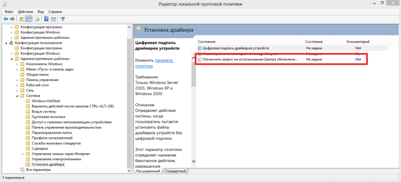Select the Установка драйвера tree folder
Image resolution: width=401 pixels, height=182 pixels.
pyautogui.click(x=48, y=164)
